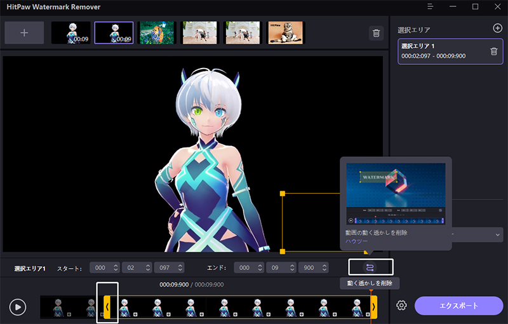The height and width of the screenshot is (324, 508).
Task: Open the orange flower image thumbnail
Action: (x=157, y=33)
